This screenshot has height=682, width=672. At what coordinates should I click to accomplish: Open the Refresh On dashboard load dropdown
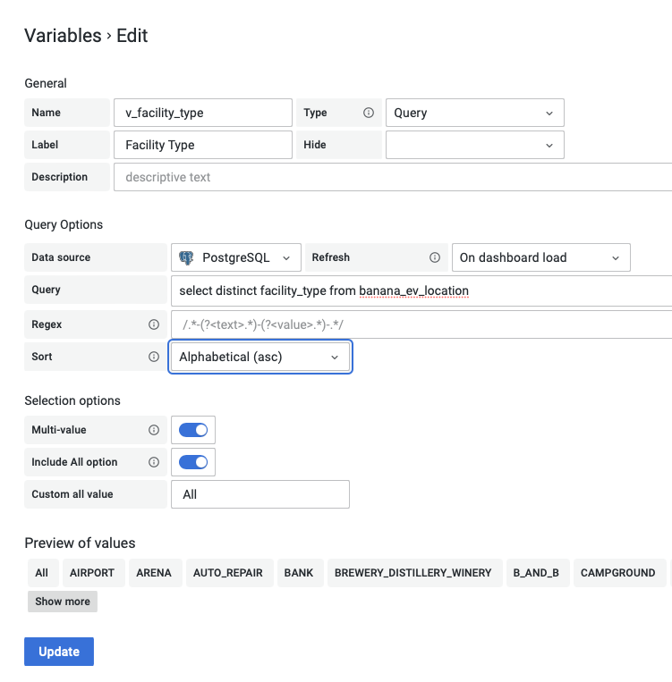point(540,257)
